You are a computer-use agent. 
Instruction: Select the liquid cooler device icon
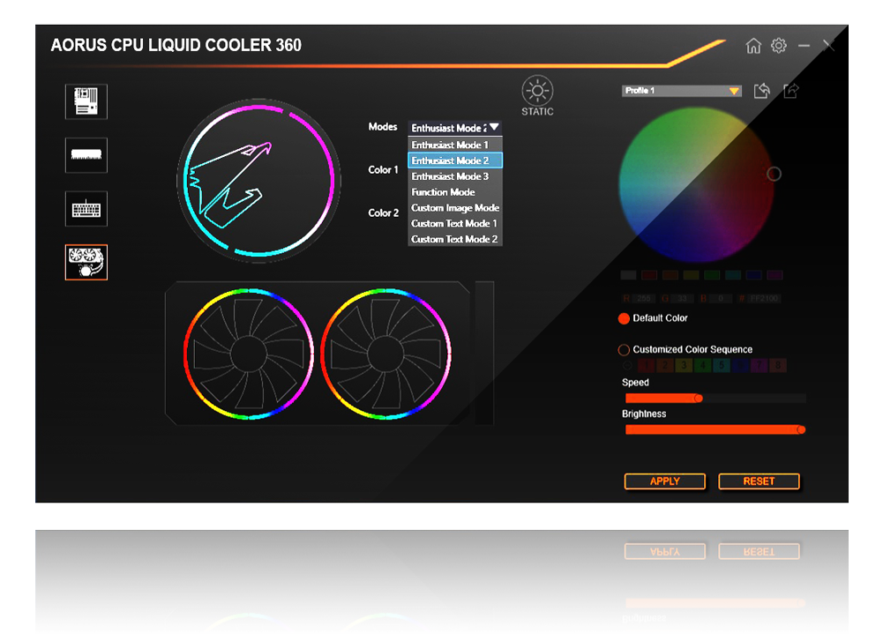(x=86, y=262)
